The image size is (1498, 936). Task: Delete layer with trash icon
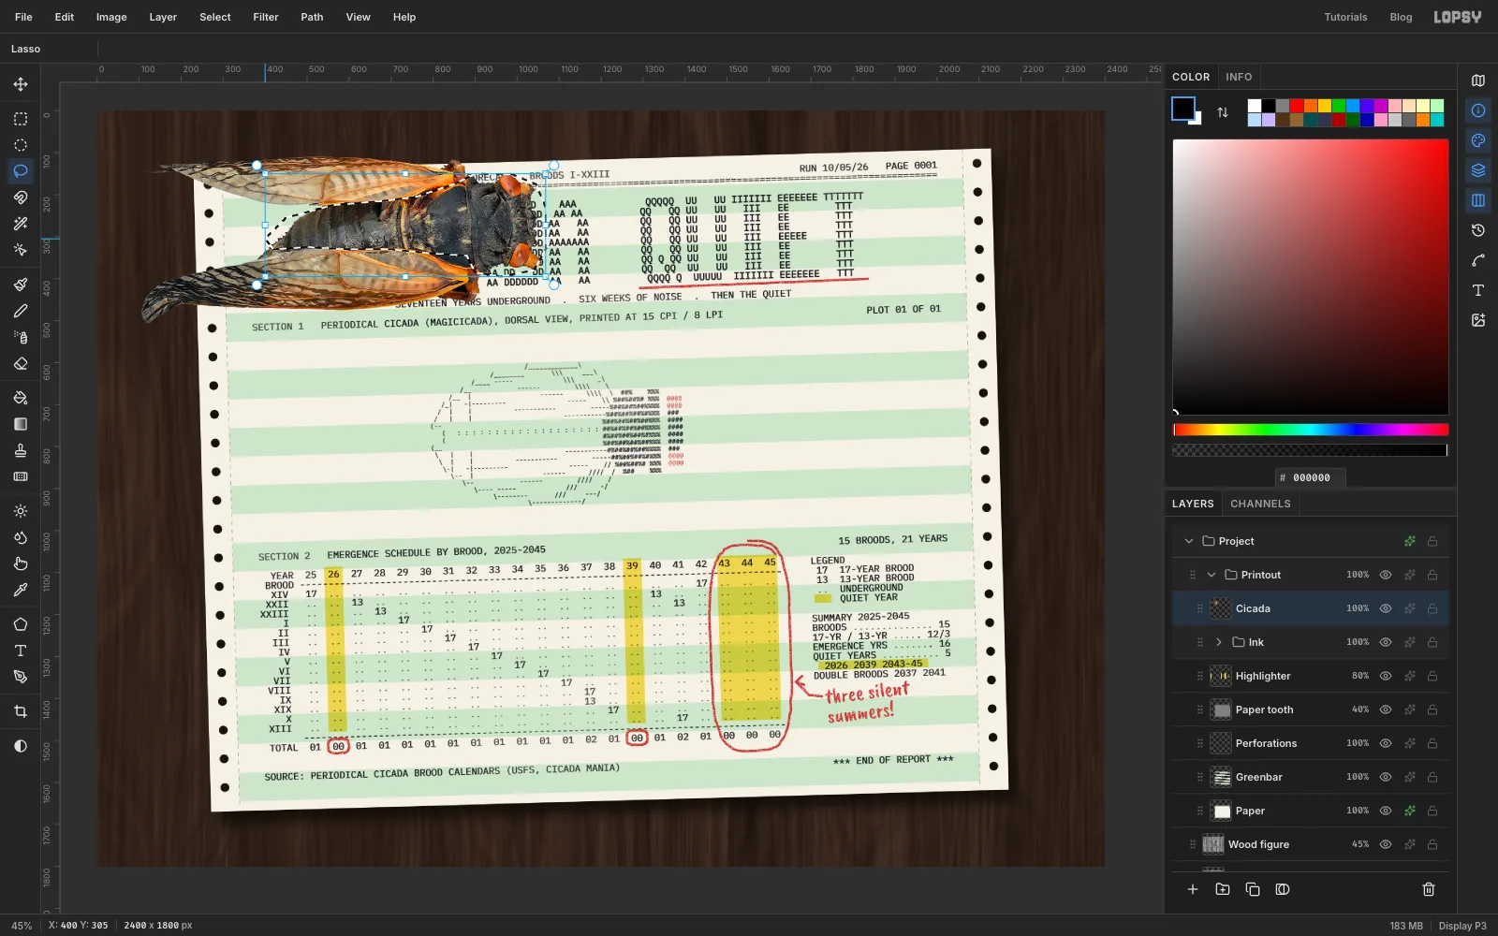(1429, 889)
